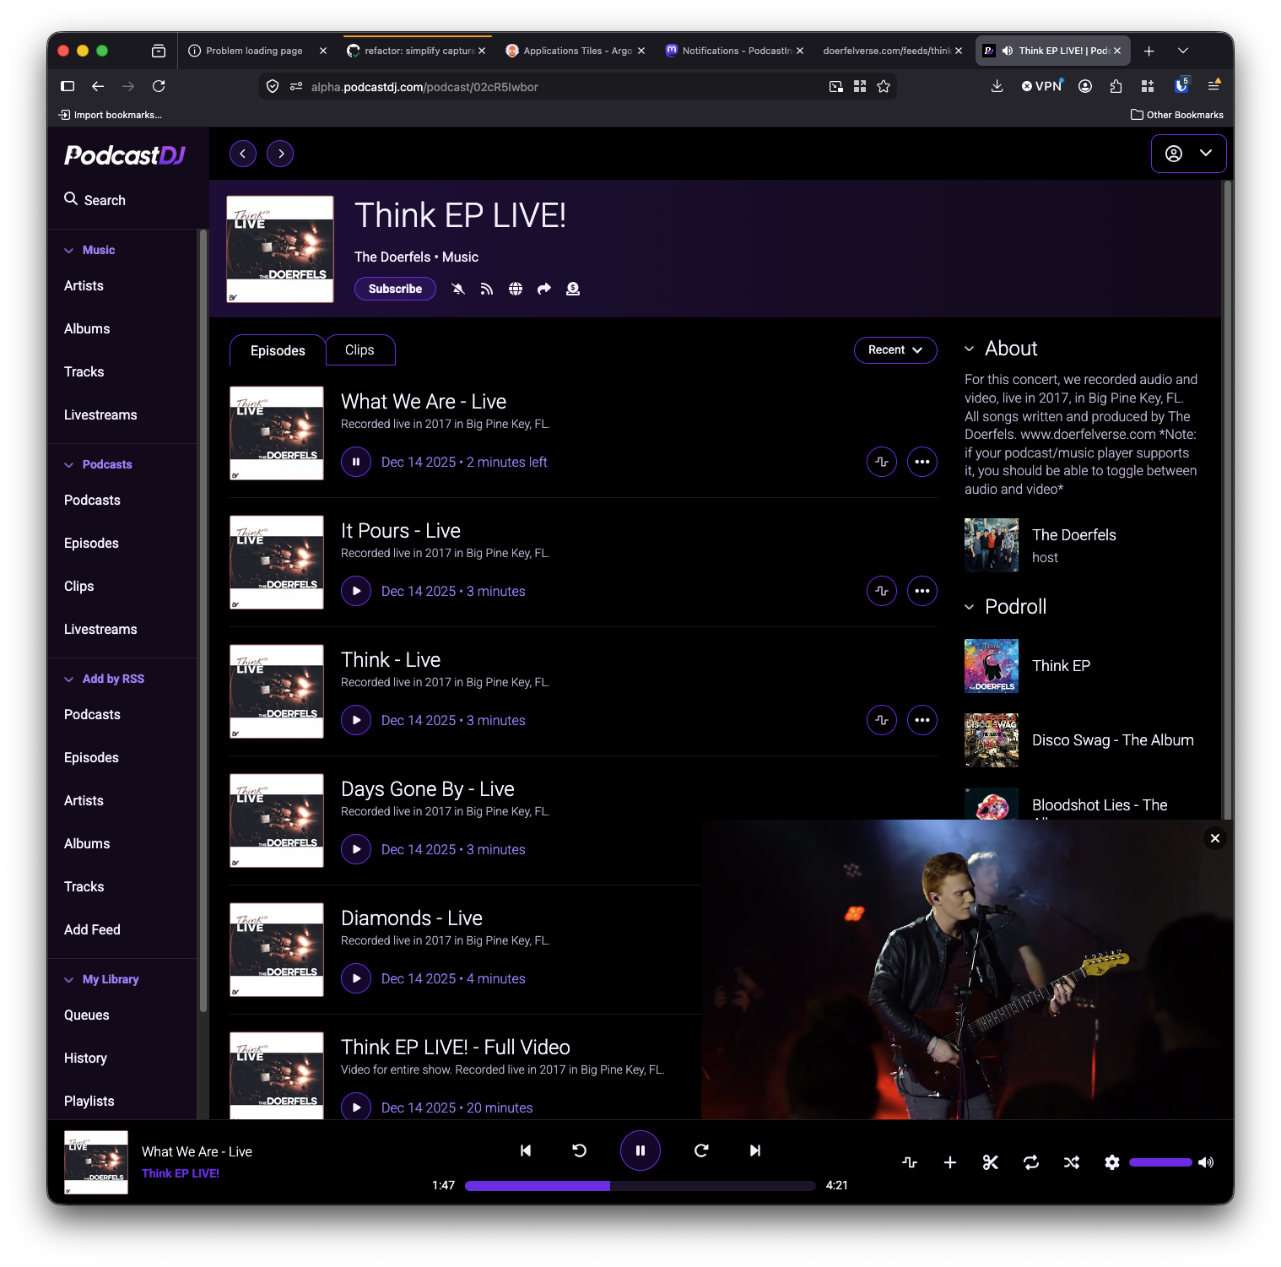Open Add Feed in sidebar
Viewport: 1281px width, 1267px height.
(92, 929)
